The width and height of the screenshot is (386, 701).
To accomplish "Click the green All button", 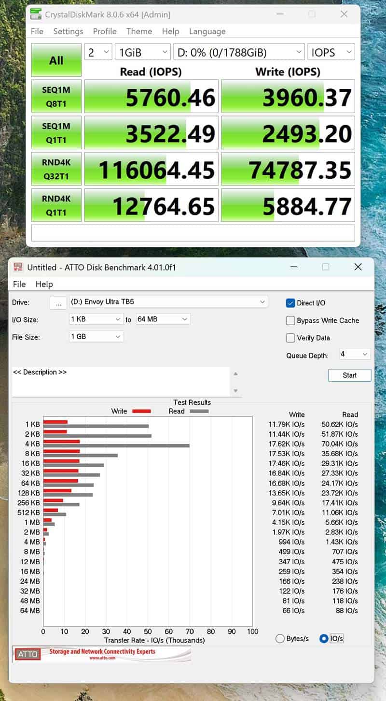I will coord(56,60).
